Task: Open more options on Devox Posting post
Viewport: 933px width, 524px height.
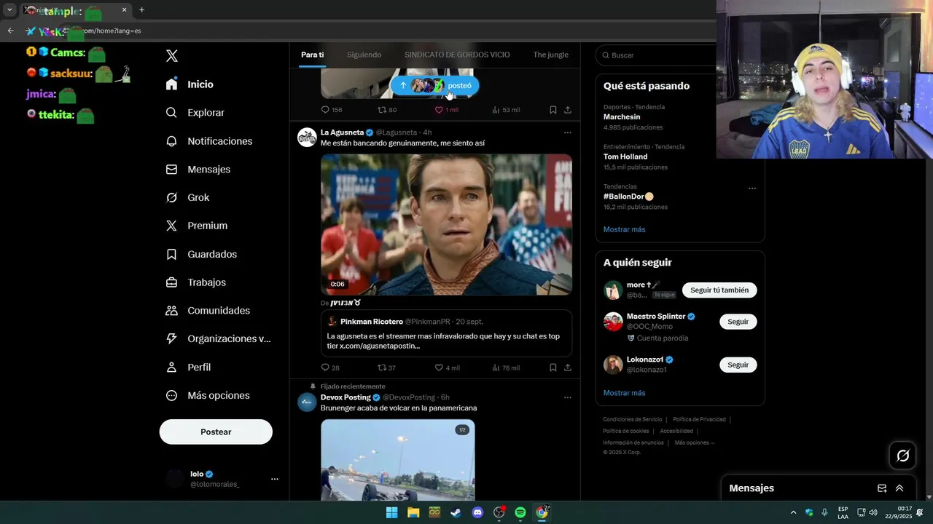Action: tap(568, 397)
